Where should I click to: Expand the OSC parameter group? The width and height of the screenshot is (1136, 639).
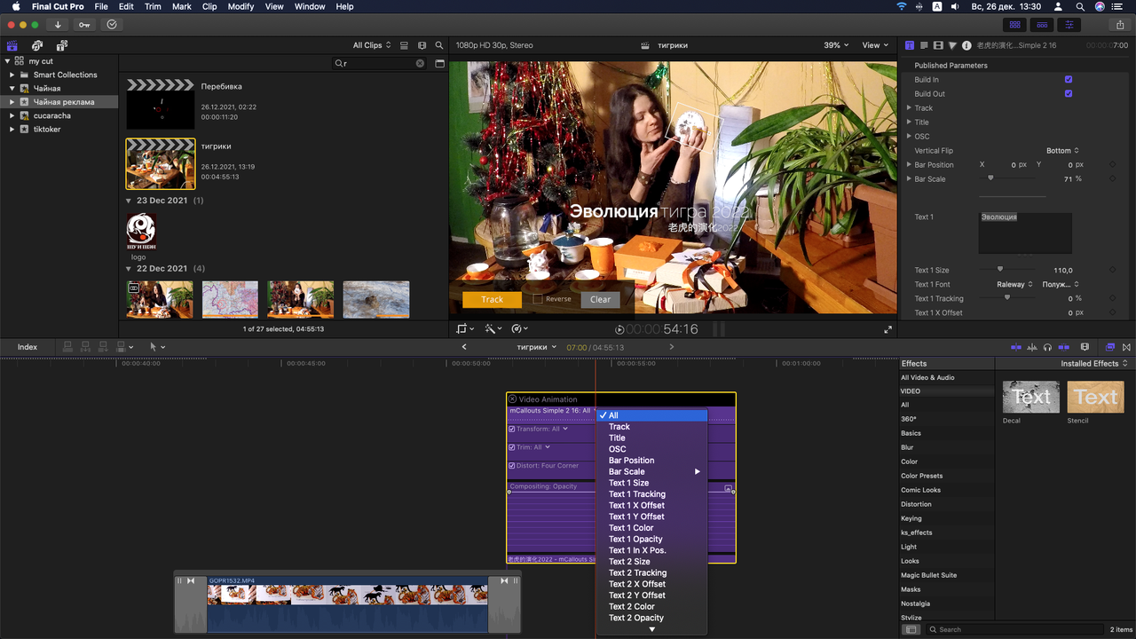click(909, 137)
